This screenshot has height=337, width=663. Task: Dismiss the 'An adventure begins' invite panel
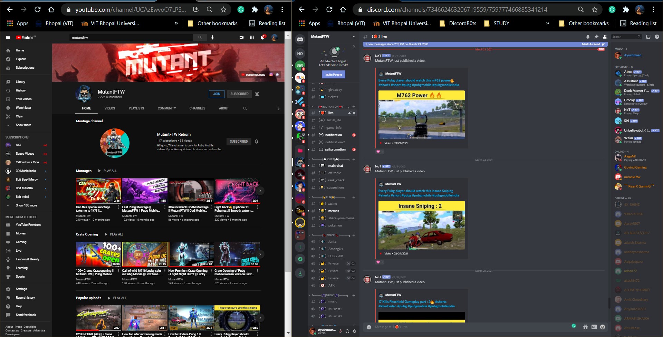tap(354, 46)
